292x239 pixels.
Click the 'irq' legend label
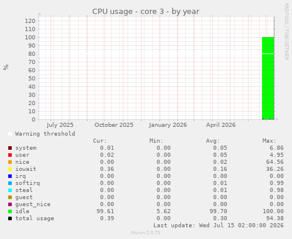pos(21,176)
